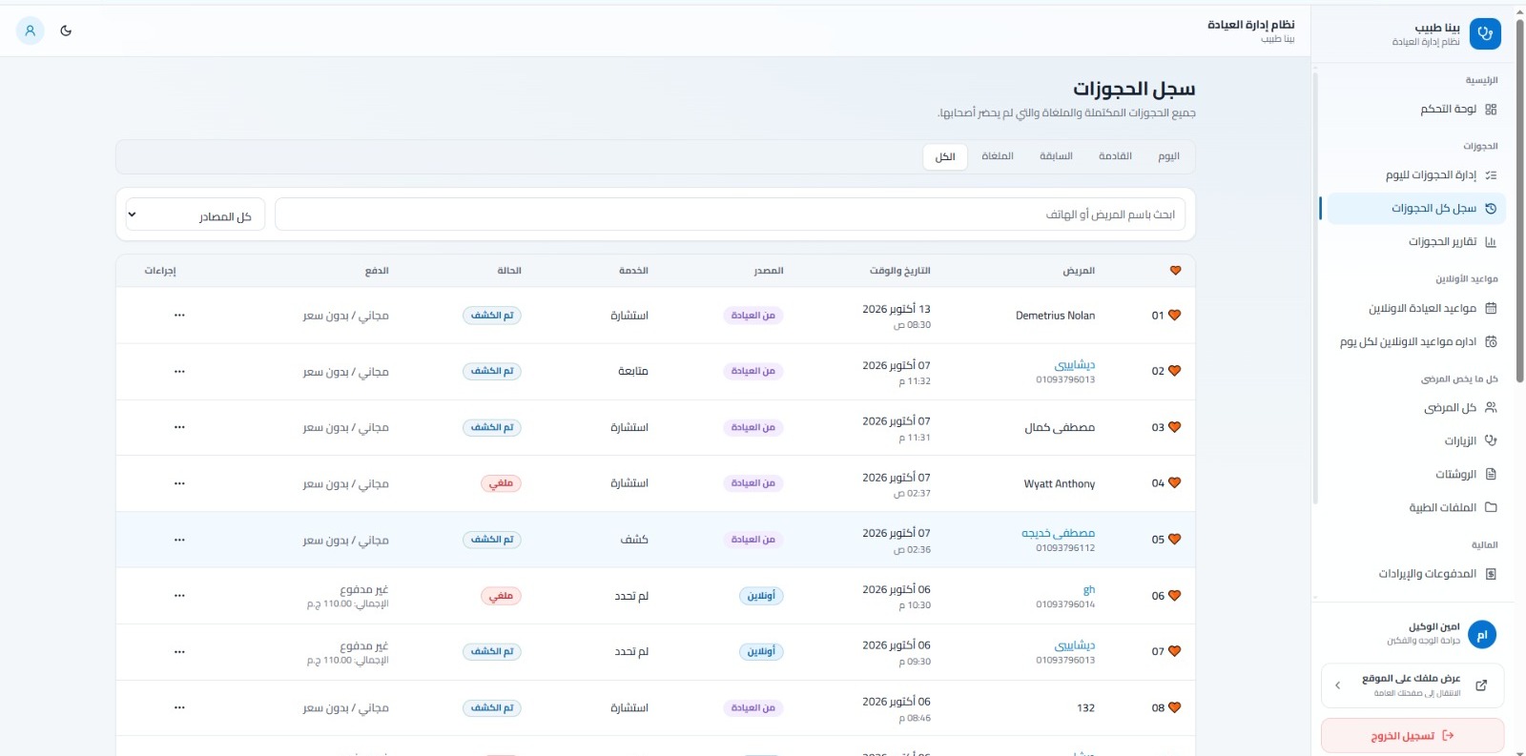Open تقارير الحجوزات reports page
The height and width of the screenshot is (756, 1526).
click(1415, 242)
